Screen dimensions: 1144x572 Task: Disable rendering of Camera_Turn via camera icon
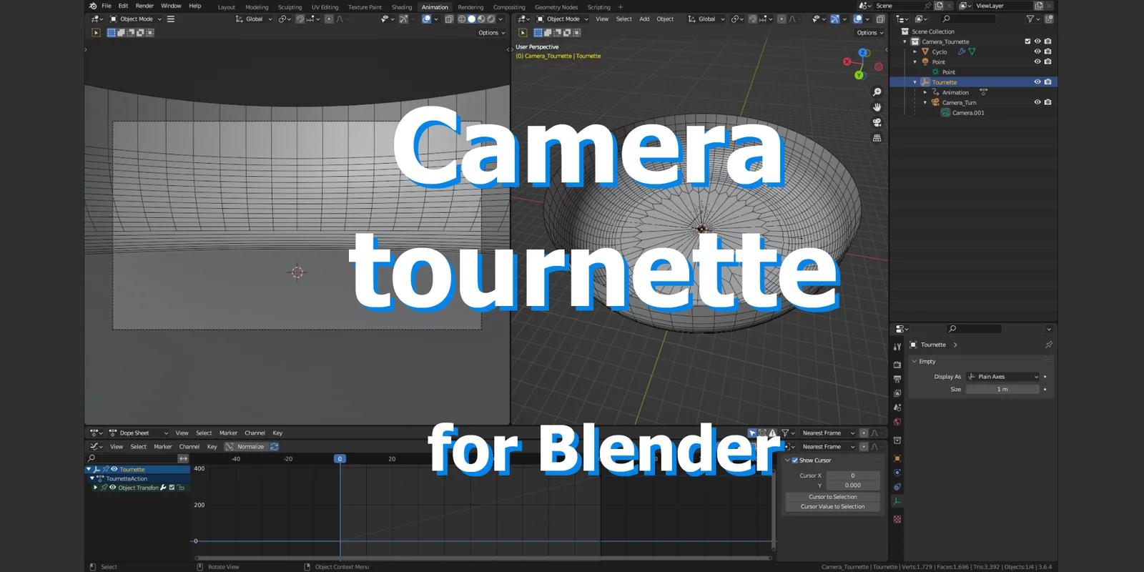tap(1047, 102)
